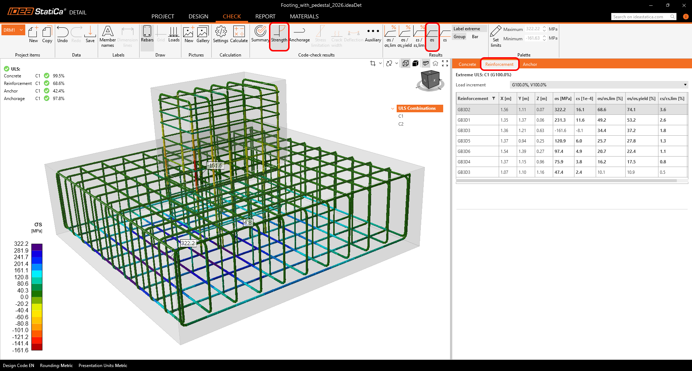Switch result labels to Group mode

[x=459, y=37]
